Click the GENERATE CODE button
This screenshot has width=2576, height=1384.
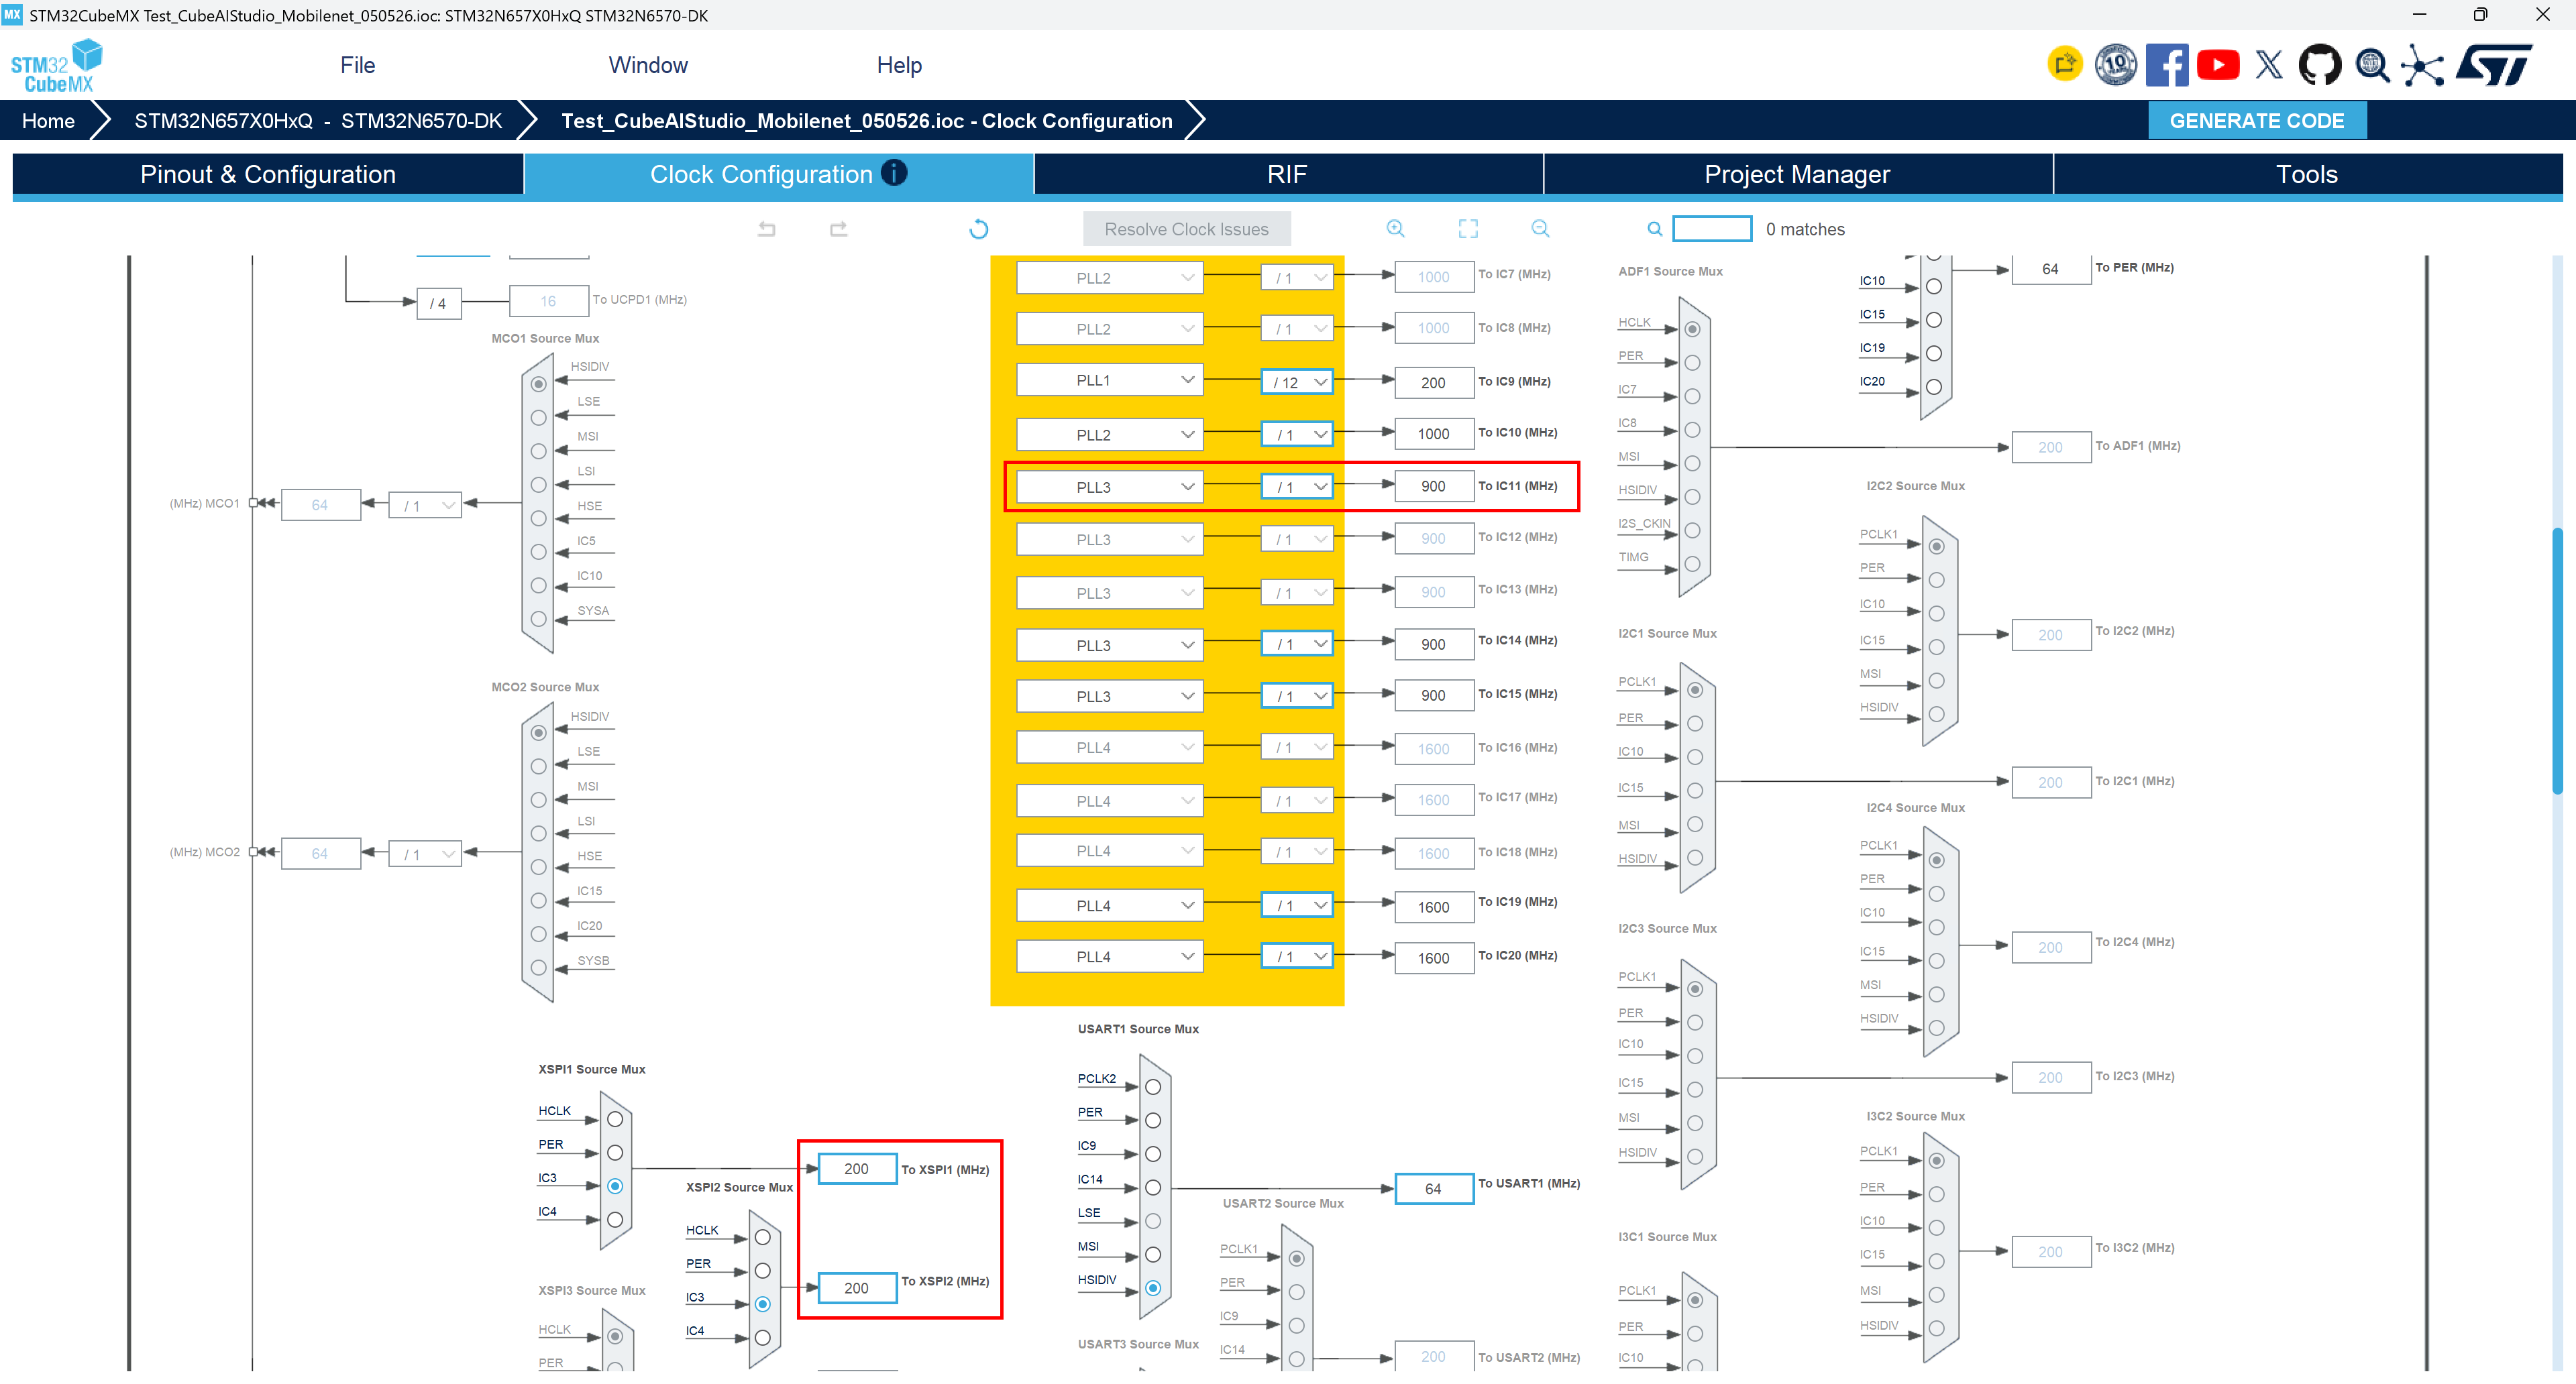tap(2257, 121)
